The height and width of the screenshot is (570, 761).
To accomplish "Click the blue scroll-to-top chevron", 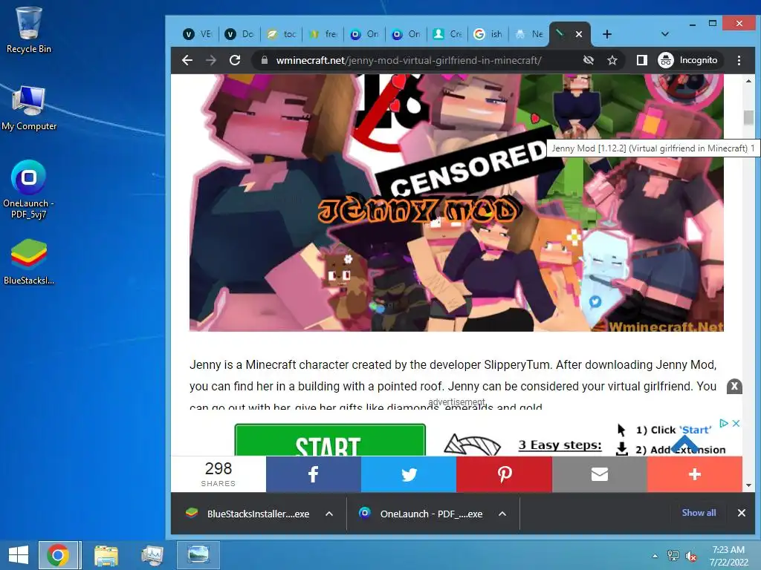I will click(x=684, y=442).
